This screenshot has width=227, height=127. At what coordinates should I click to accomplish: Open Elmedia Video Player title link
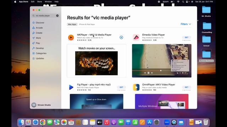pos(153,35)
